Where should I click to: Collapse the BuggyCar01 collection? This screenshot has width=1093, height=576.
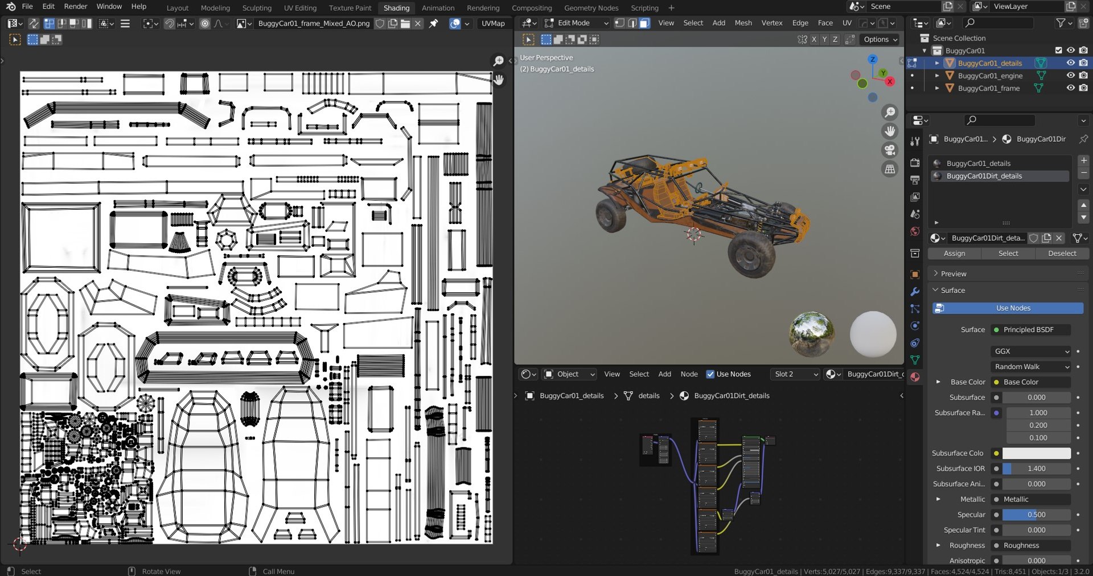(924, 51)
